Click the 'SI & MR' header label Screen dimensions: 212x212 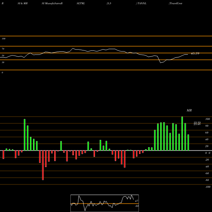coord(22,3)
